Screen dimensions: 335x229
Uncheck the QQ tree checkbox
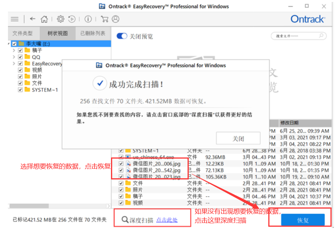(20, 57)
